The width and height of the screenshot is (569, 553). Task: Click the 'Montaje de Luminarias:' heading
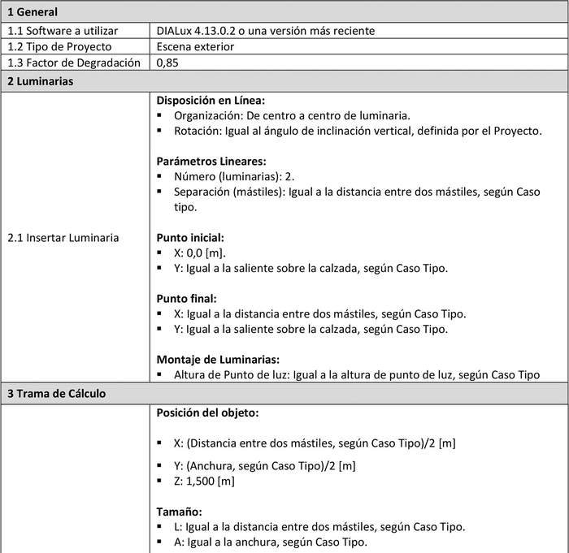(218, 359)
